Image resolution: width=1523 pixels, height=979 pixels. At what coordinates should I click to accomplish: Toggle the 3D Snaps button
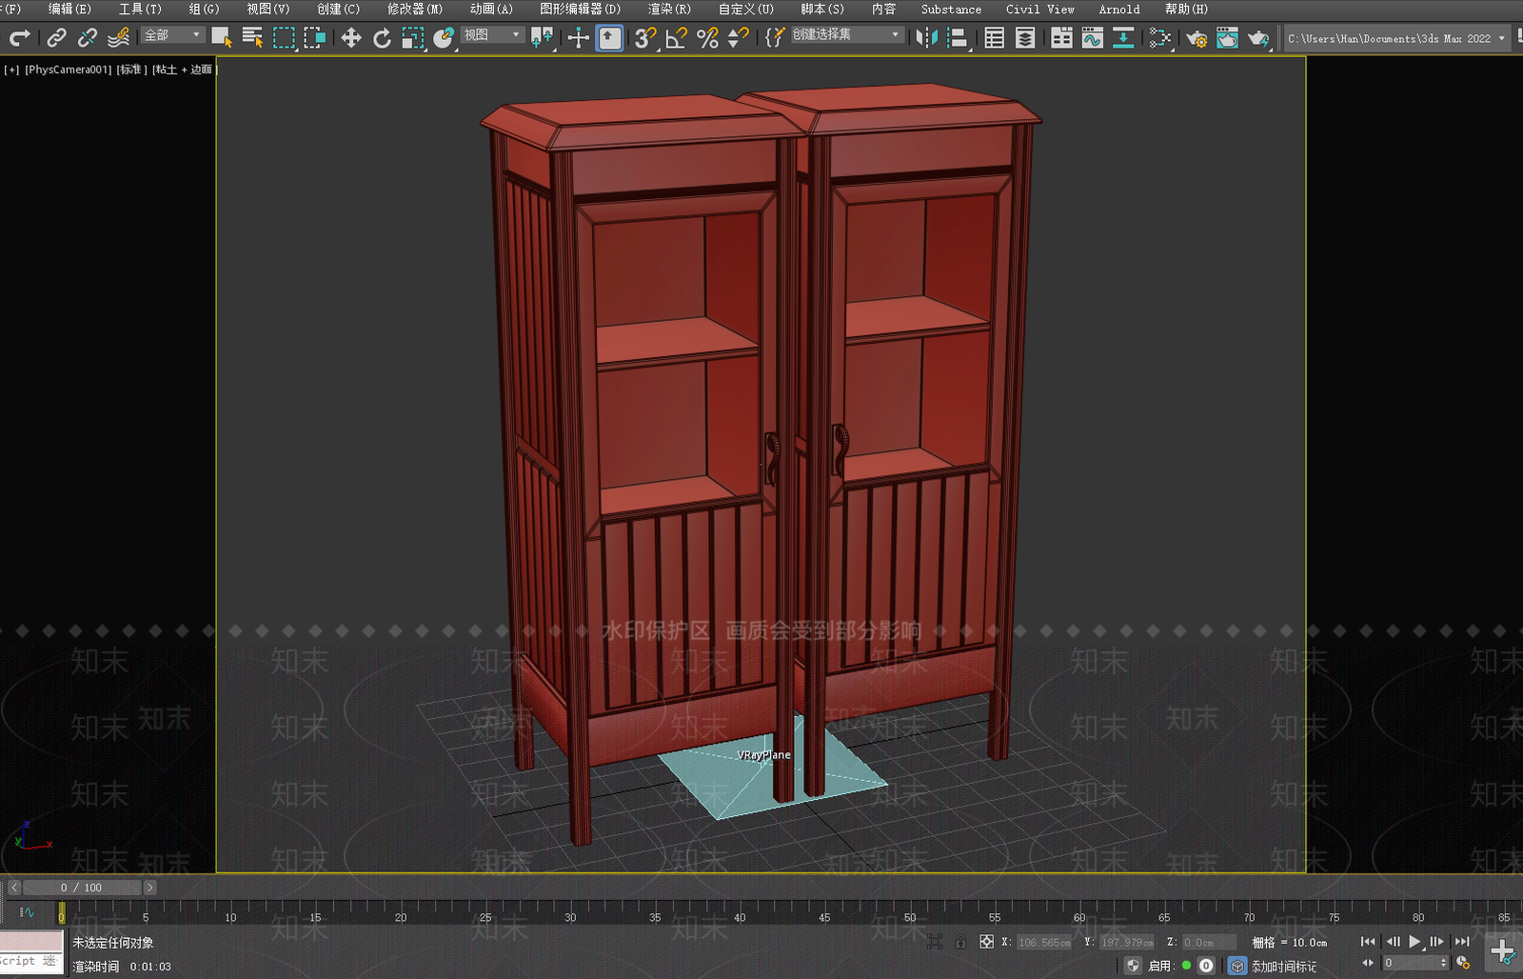[x=645, y=38]
